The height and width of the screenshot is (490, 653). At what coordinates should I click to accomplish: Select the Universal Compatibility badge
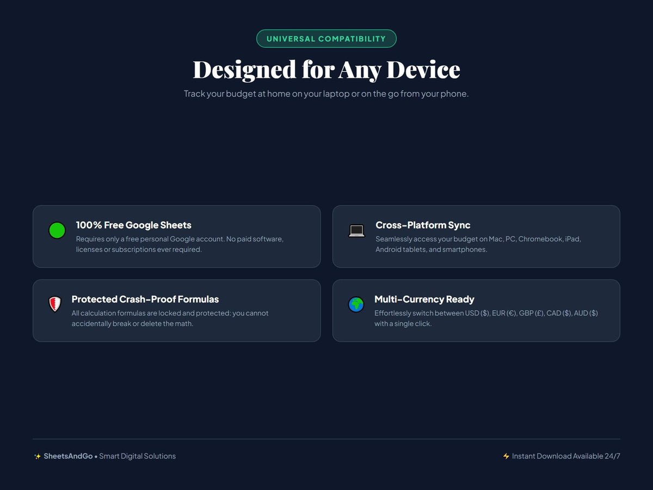point(326,39)
